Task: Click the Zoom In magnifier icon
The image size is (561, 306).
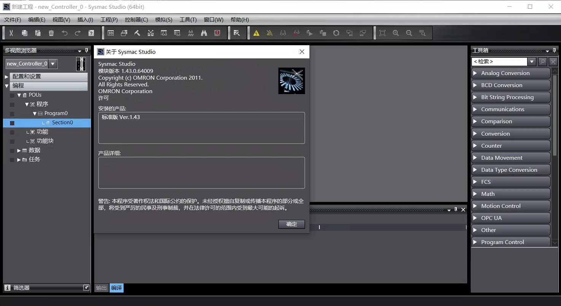Action: click(x=396, y=33)
